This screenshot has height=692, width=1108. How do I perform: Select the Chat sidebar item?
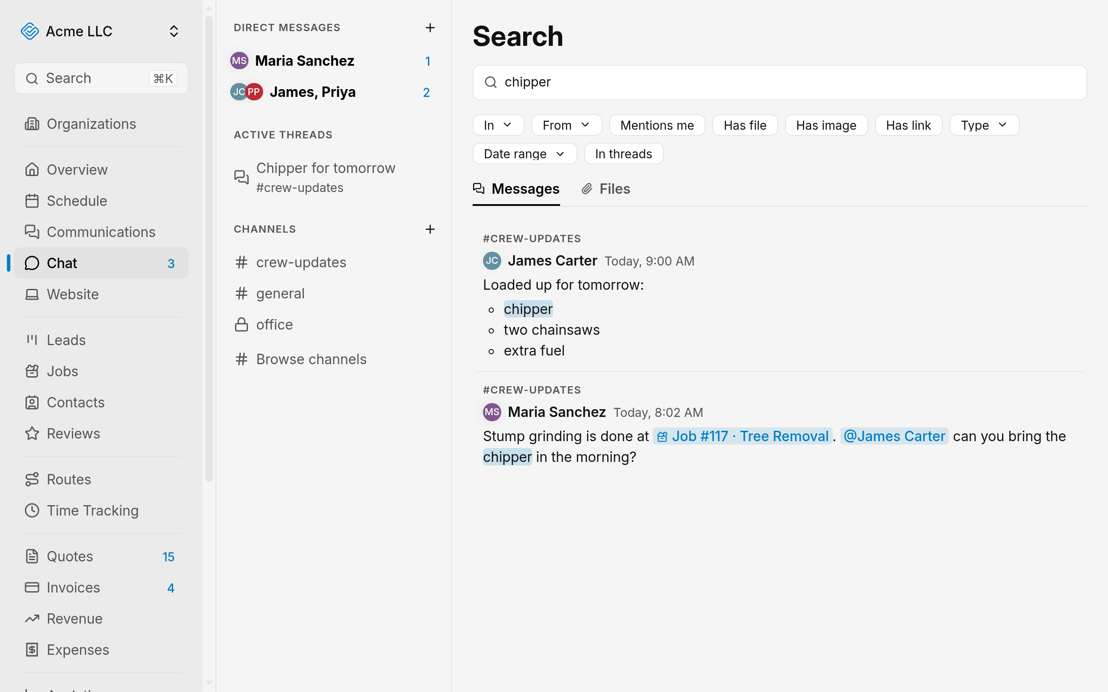(x=101, y=263)
